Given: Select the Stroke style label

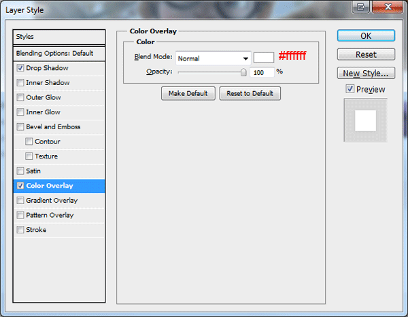Looking at the screenshot, I should 36,230.
